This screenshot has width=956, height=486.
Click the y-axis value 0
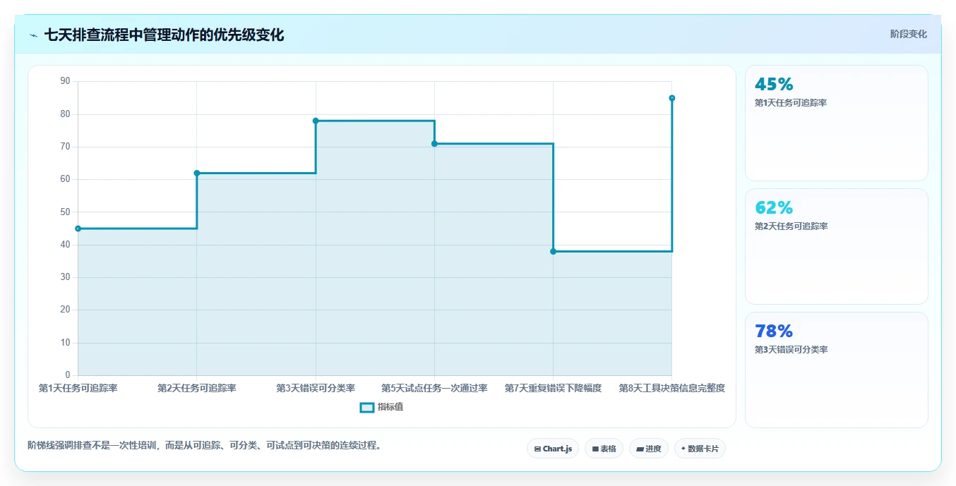[x=68, y=375]
